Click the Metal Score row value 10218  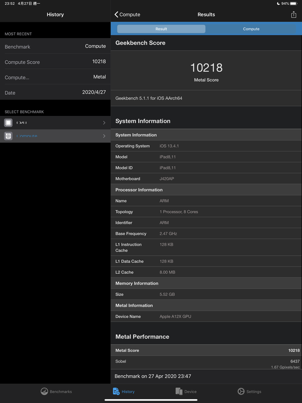point(294,350)
